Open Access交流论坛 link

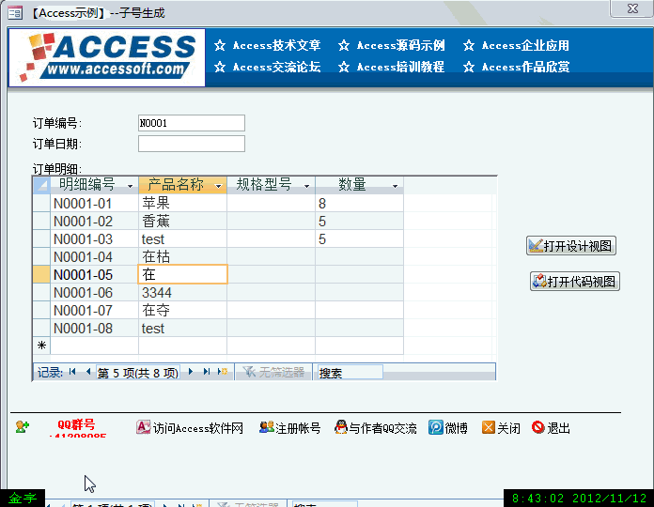[x=276, y=67]
